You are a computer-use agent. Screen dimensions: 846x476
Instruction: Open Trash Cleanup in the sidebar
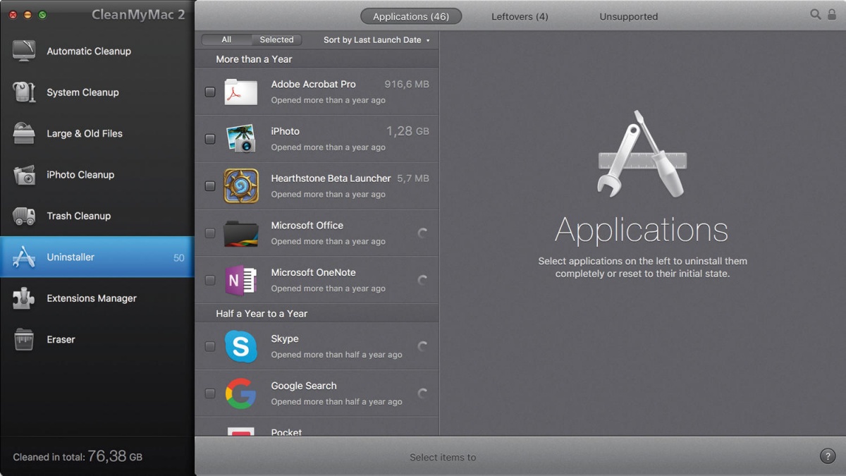(97, 216)
